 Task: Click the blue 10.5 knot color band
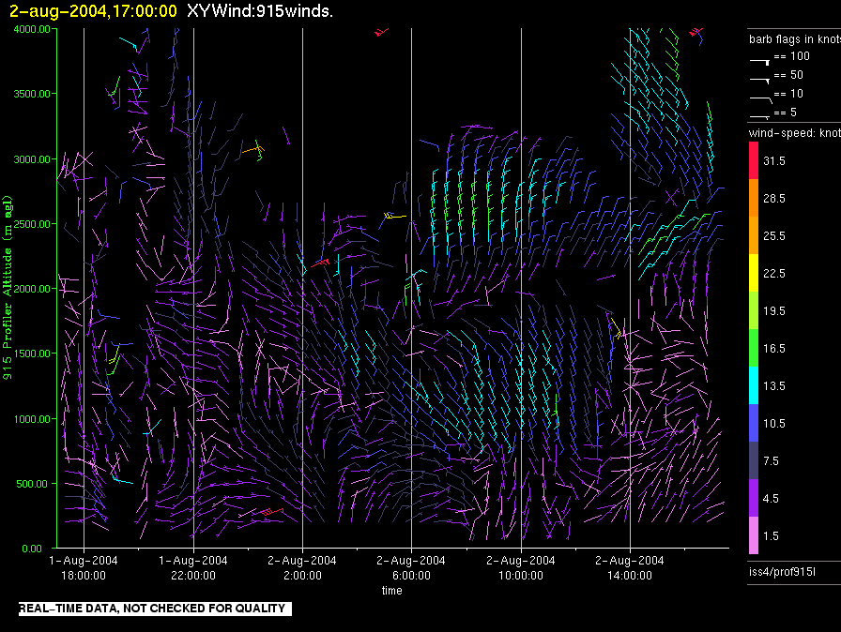754,423
